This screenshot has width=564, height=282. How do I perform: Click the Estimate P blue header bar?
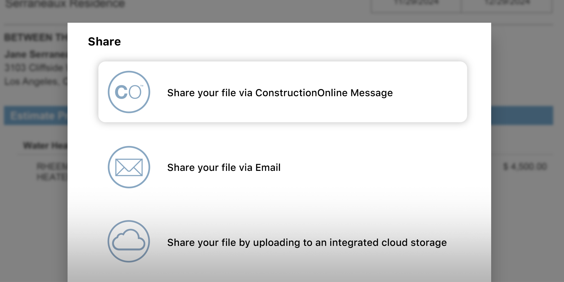(37, 115)
